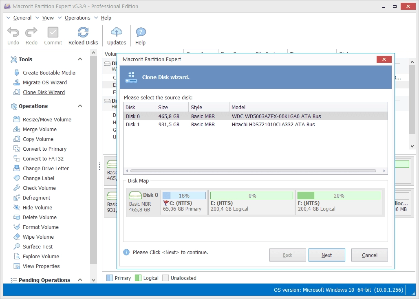Click the Defragment icon
Viewport: 419px width, 299px height.
click(17, 198)
